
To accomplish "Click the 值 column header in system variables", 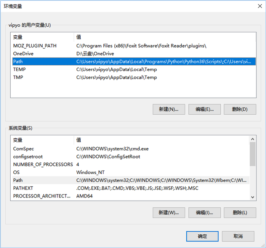I will coord(161,140).
